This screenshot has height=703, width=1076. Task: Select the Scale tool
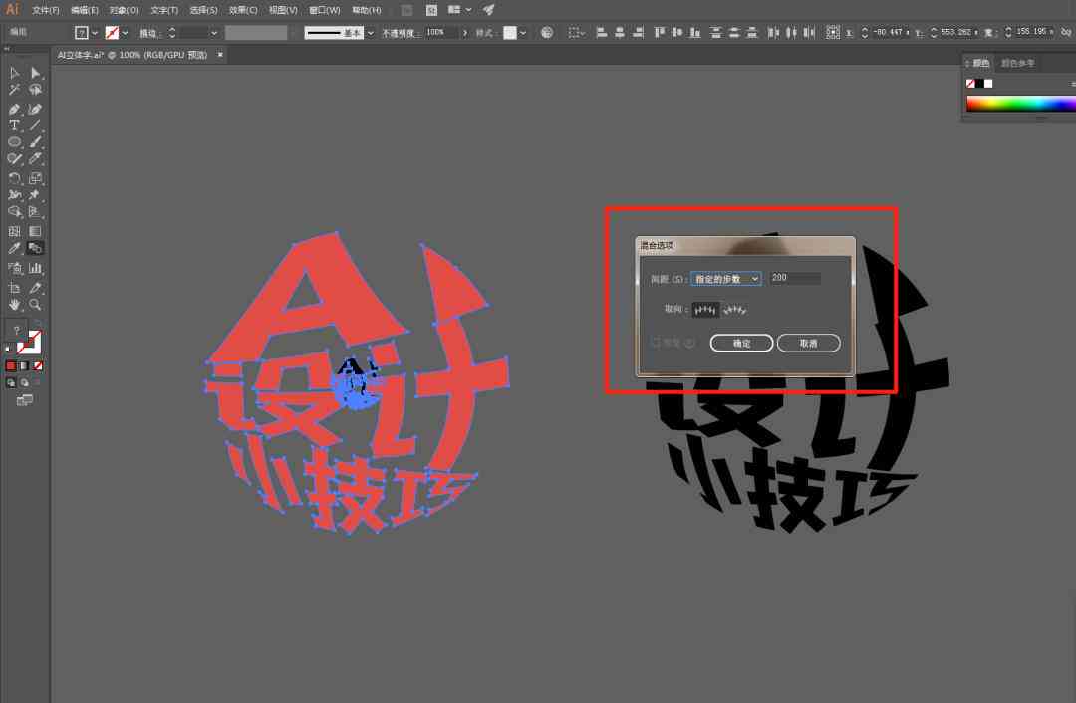[35, 178]
